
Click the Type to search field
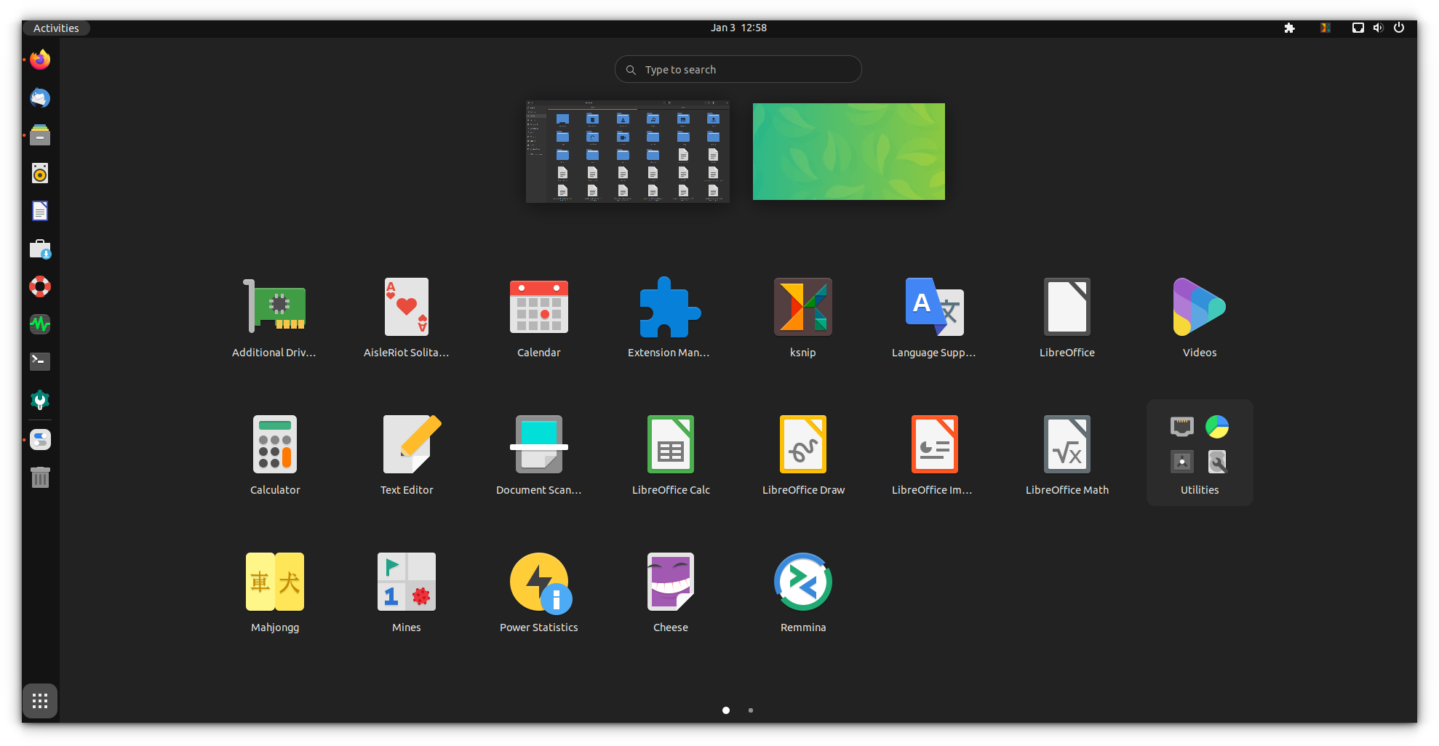tap(738, 69)
